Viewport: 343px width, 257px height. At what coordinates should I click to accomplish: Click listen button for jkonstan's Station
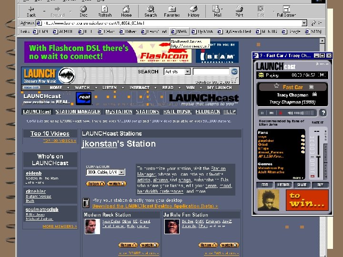coord(96,184)
